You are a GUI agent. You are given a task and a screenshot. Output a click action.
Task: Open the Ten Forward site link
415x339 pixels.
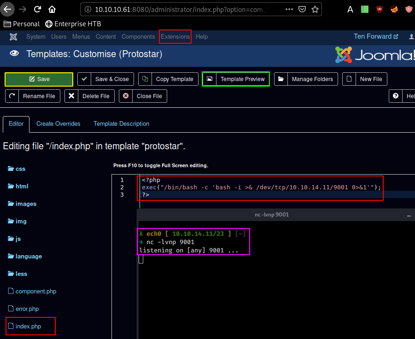pyautogui.click(x=376, y=36)
